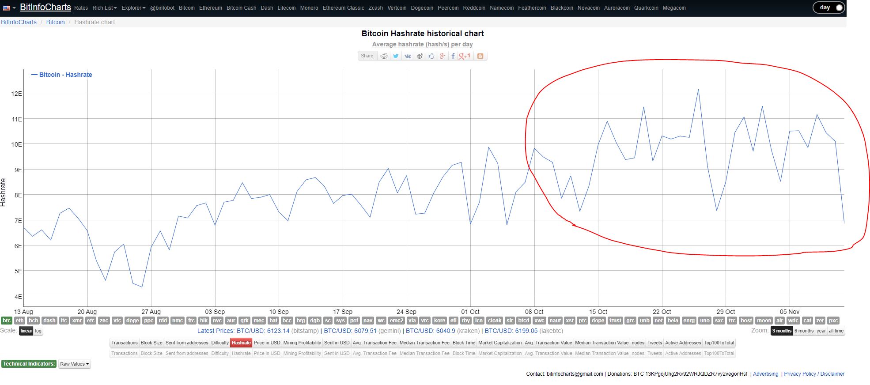Enable the moon coin tag

coord(764,321)
